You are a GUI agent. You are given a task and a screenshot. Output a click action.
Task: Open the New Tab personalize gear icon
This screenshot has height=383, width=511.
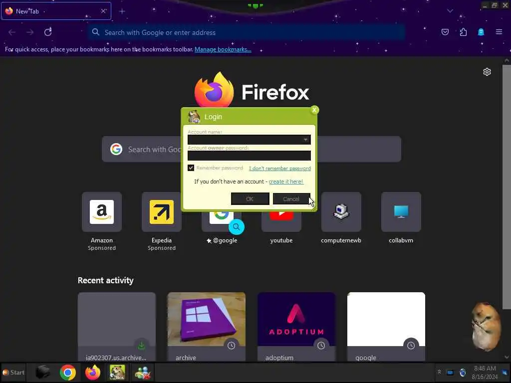pyautogui.click(x=487, y=72)
